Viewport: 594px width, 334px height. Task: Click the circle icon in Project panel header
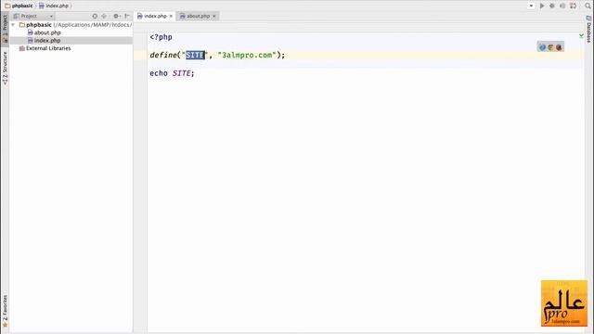click(95, 16)
